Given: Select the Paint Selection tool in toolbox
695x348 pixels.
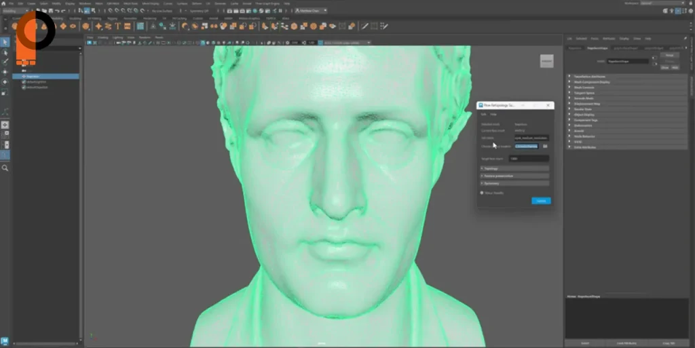Looking at the screenshot, I should point(5,61).
